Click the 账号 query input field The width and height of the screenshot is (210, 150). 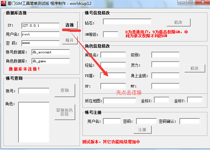click(x=34, y=91)
